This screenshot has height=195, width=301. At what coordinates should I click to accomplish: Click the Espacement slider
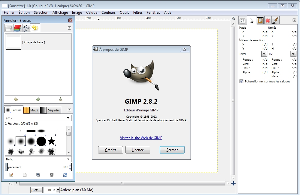coord(36,167)
